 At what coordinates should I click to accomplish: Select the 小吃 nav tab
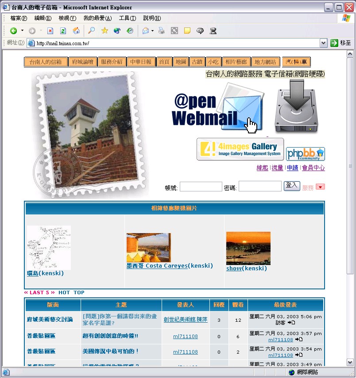click(x=213, y=62)
